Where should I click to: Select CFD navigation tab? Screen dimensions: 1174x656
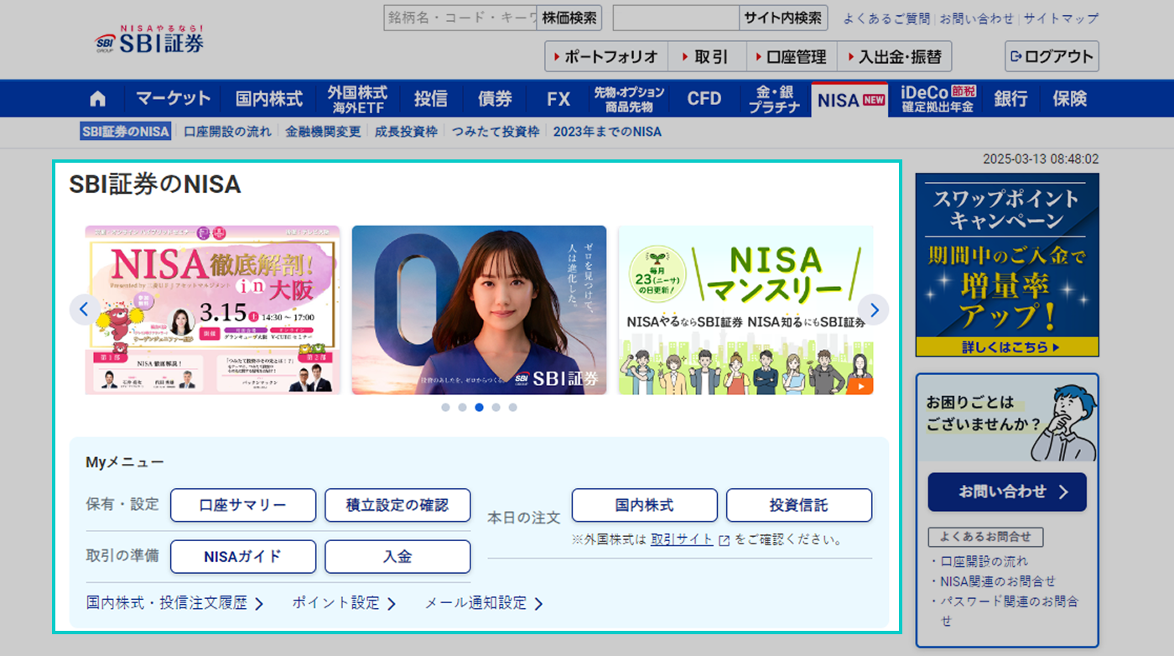point(704,99)
